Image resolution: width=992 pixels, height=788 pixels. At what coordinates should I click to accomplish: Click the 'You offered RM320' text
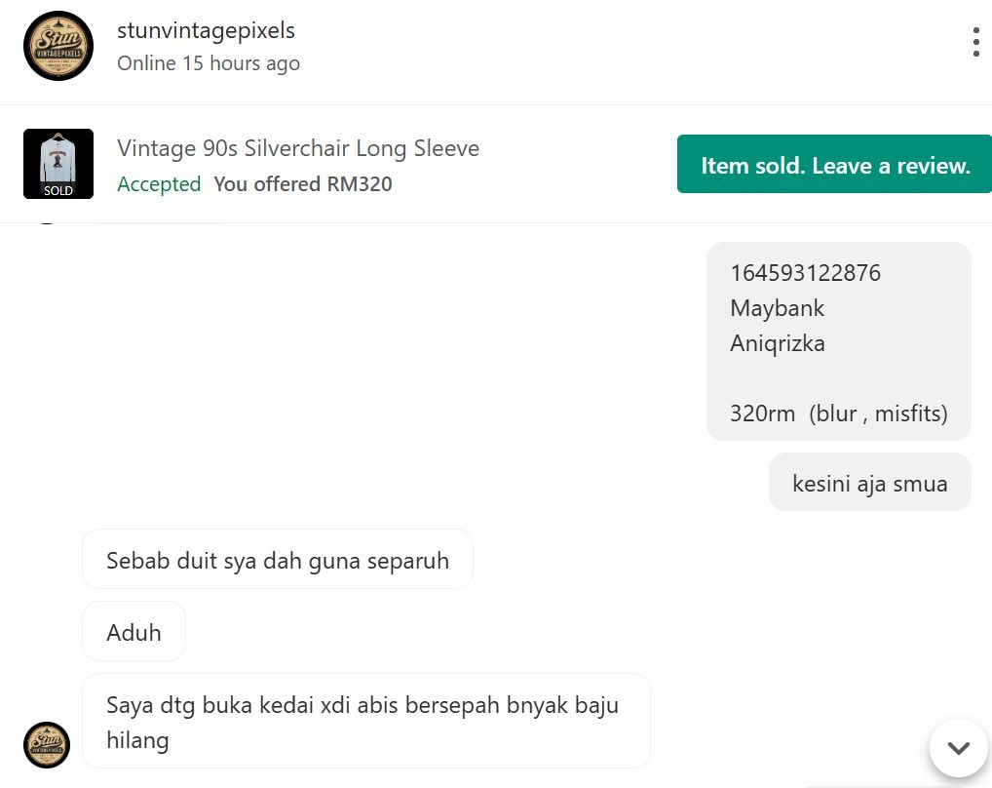pyautogui.click(x=302, y=184)
